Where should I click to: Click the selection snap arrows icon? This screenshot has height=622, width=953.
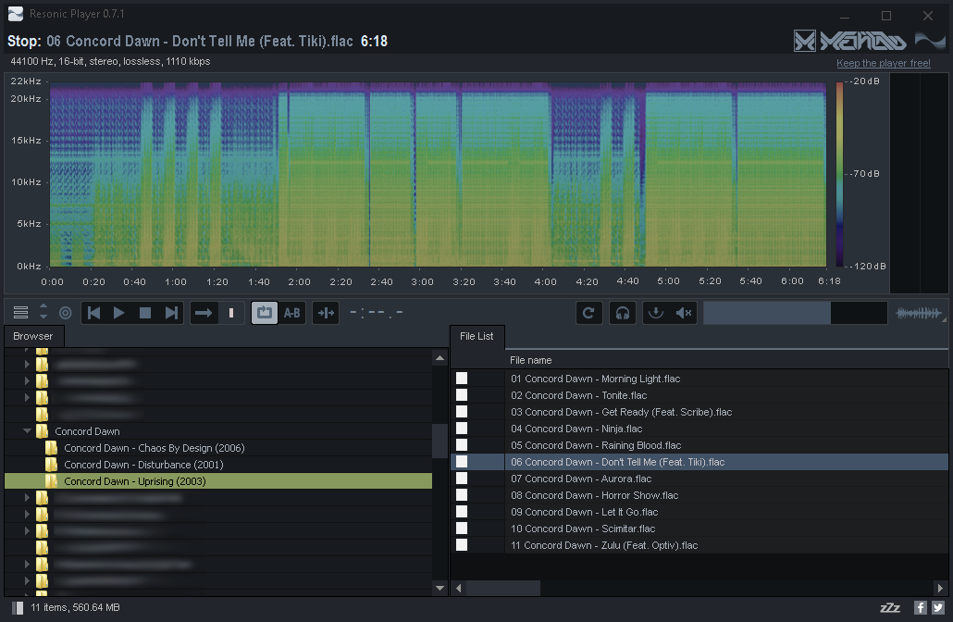pyautogui.click(x=326, y=313)
